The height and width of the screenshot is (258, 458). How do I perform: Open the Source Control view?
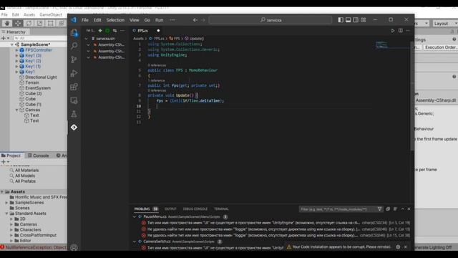[x=74, y=59]
